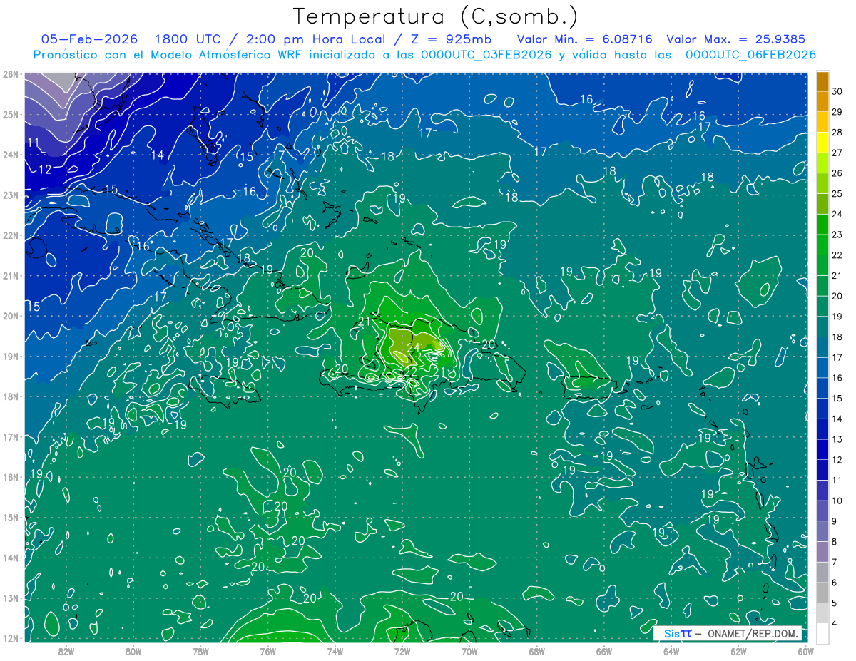Click the 80W longitude axis label
Viewport: 856px width, 661px height.
pyautogui.click(x=133, y=651)
